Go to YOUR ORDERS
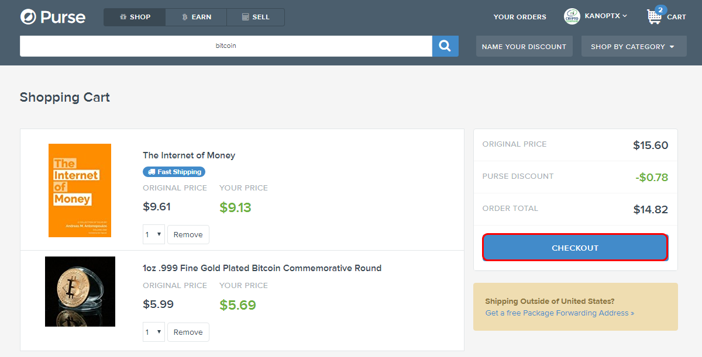The image size is (702, 357). coord(520,17)
